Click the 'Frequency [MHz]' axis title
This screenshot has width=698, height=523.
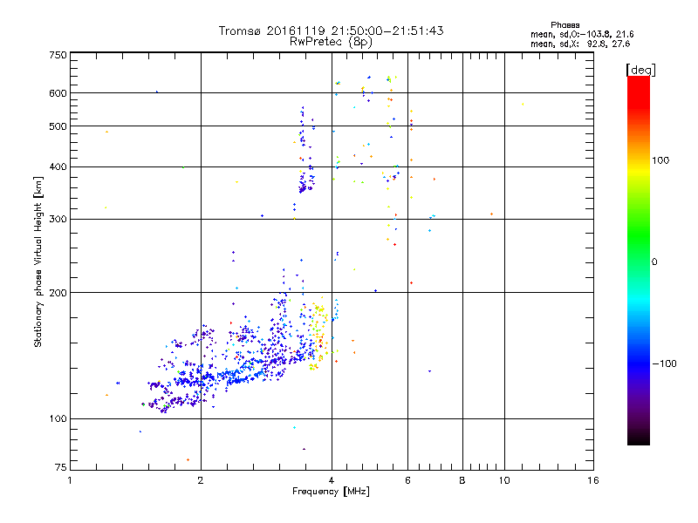click(331, 492)
